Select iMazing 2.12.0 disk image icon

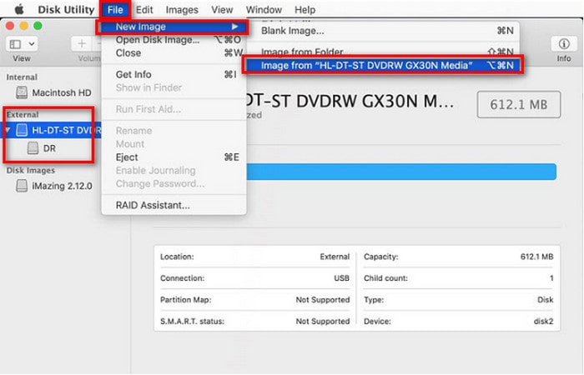tap(21, 186)
